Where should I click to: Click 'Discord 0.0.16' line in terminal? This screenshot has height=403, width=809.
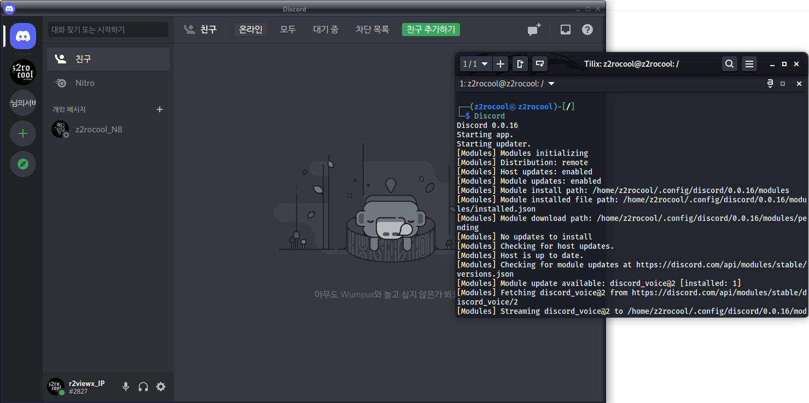[487, 125]
